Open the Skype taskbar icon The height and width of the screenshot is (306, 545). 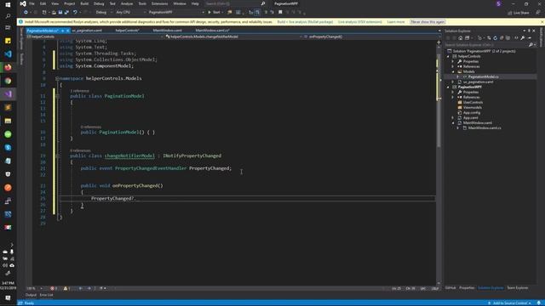click(x=8, y=147)
